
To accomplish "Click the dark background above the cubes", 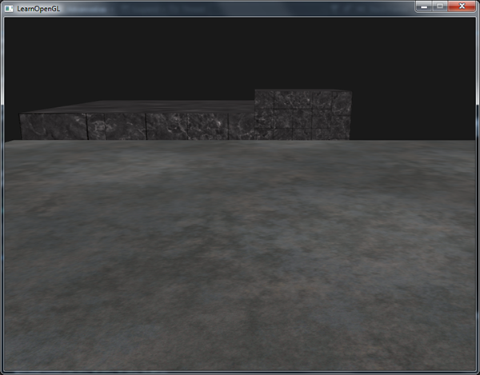I will point(200,56).
